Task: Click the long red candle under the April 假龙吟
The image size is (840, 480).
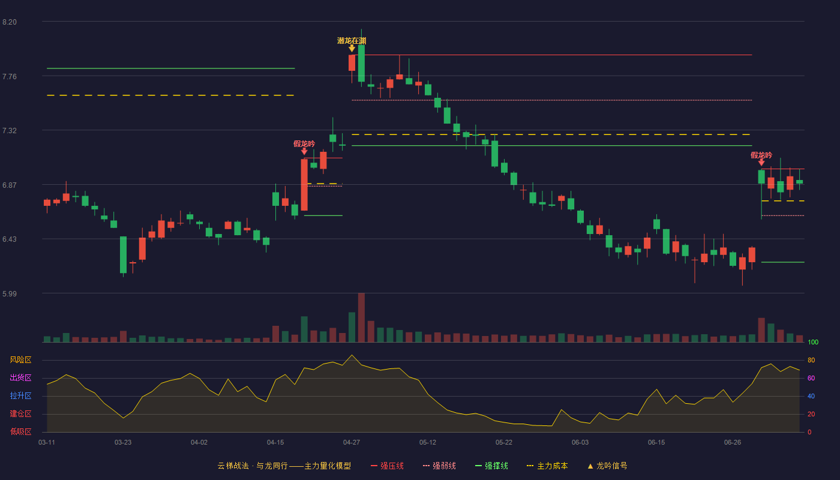Action: point(304,185)
